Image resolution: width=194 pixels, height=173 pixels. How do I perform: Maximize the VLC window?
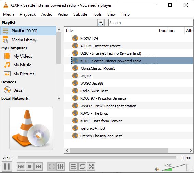[170, 5]
